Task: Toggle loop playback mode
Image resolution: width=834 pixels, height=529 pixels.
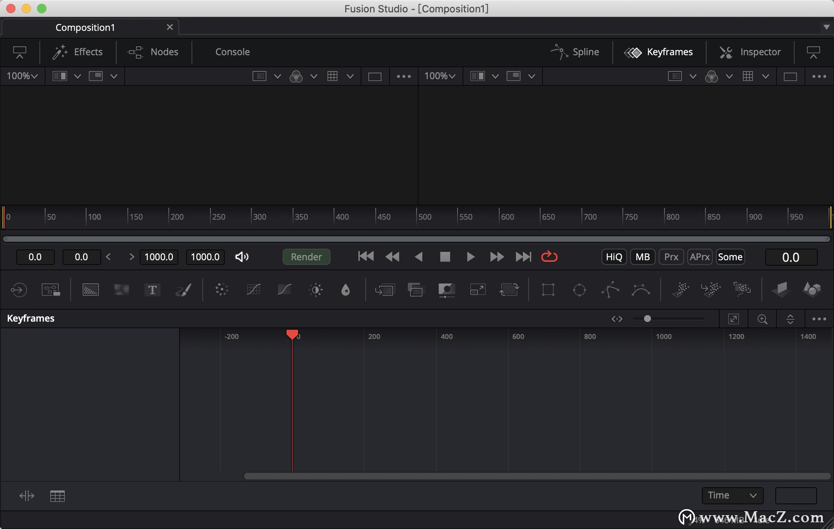Action: tap(549, 257)
